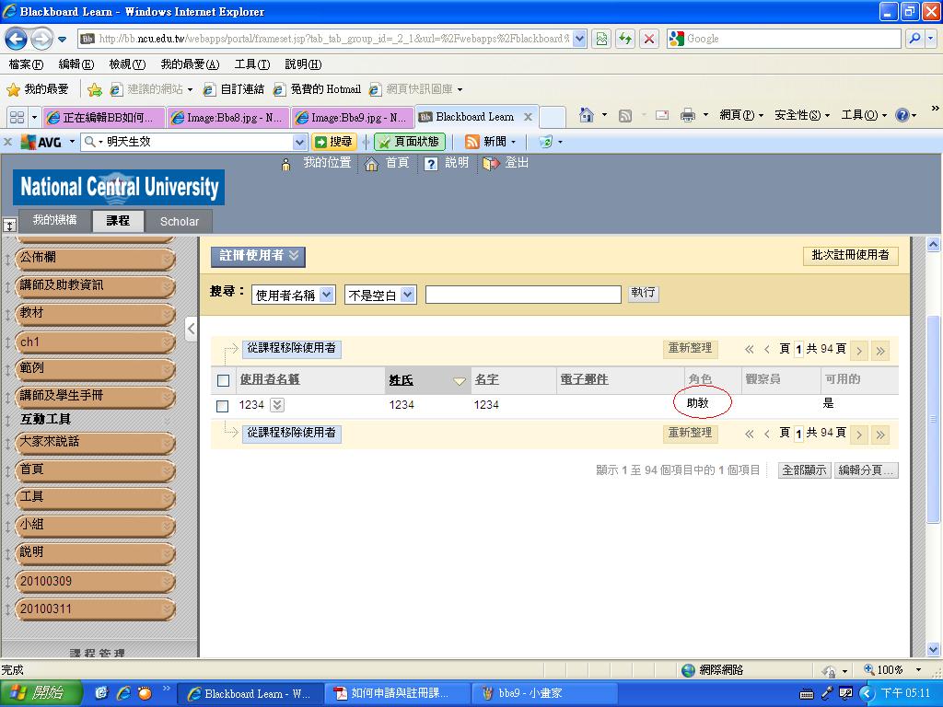Go to next page arrow in user list
Viewport: 943px width, 707px height.
coord(858,350)
